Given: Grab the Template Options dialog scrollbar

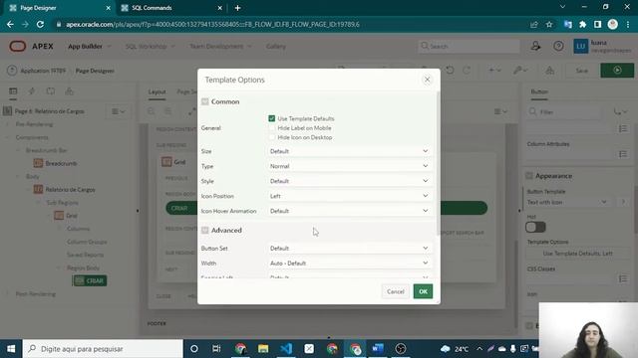Looking at the screenshot, I should click(438, 162).
